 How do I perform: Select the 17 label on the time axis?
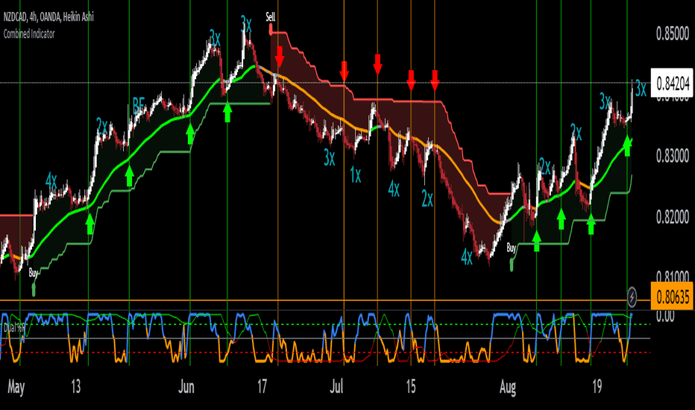[x=262, y=386]
